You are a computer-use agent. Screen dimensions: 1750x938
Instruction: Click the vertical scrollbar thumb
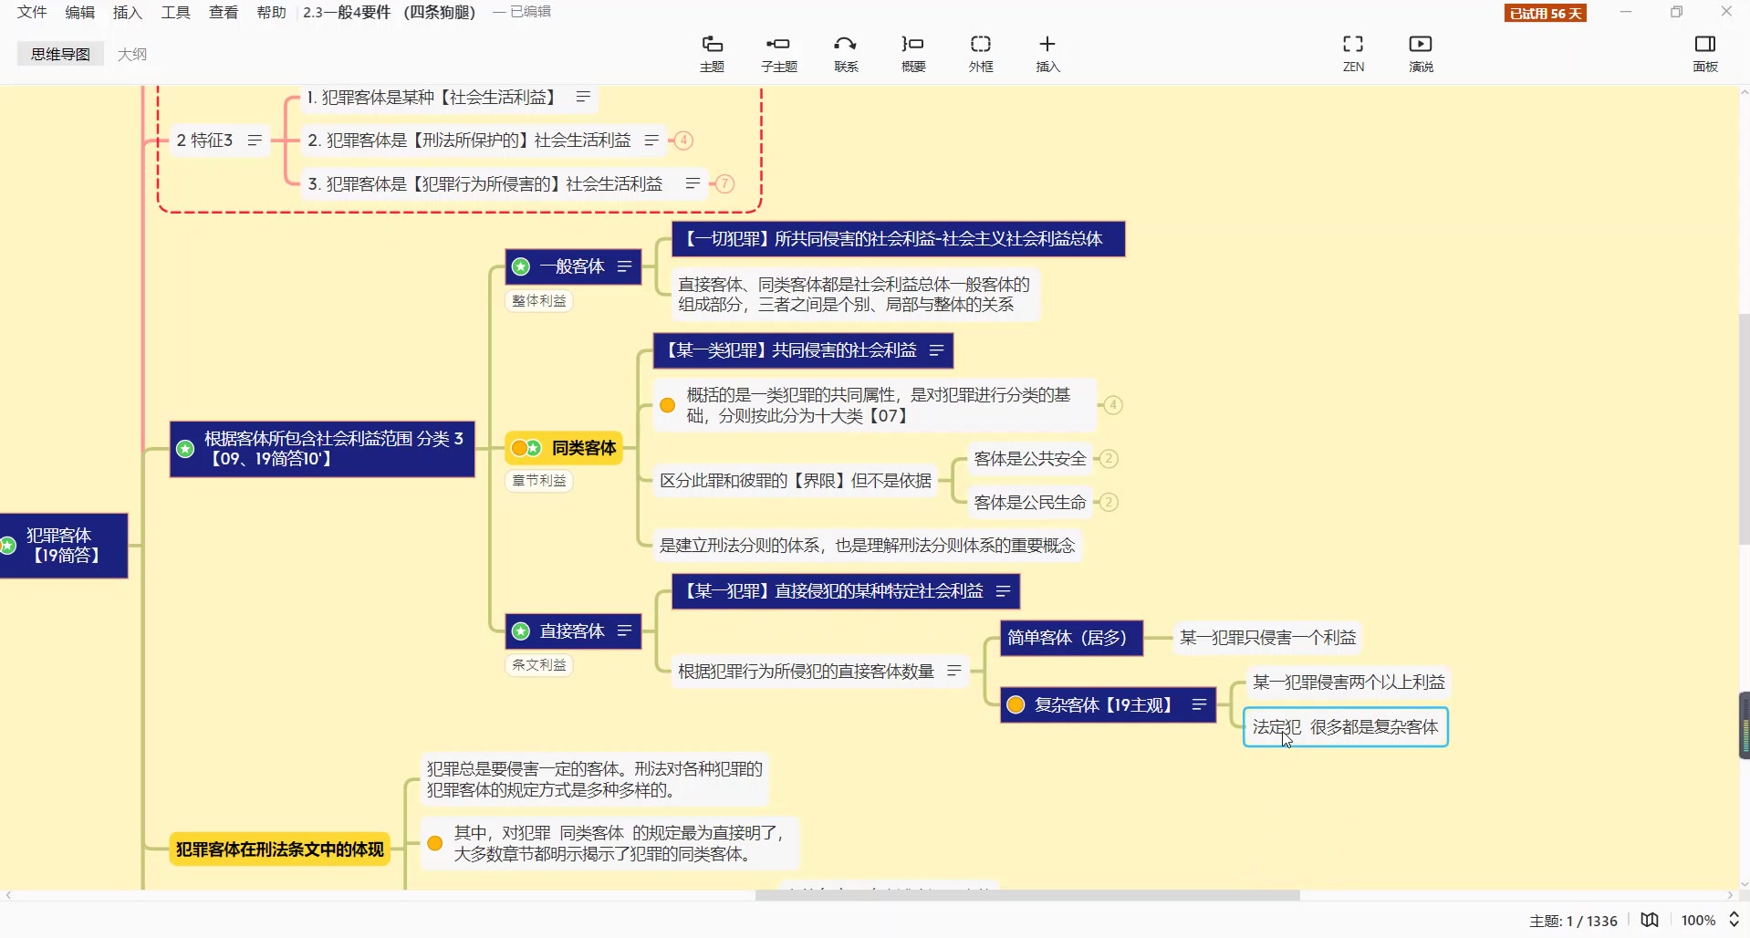tap(1744, 429)
